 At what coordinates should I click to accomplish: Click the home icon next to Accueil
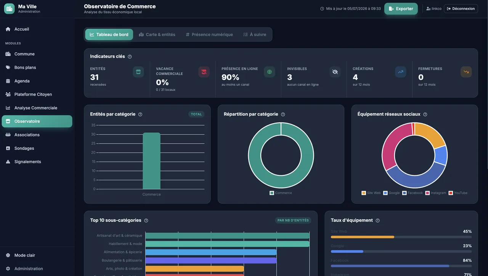(x=8, y=29)
